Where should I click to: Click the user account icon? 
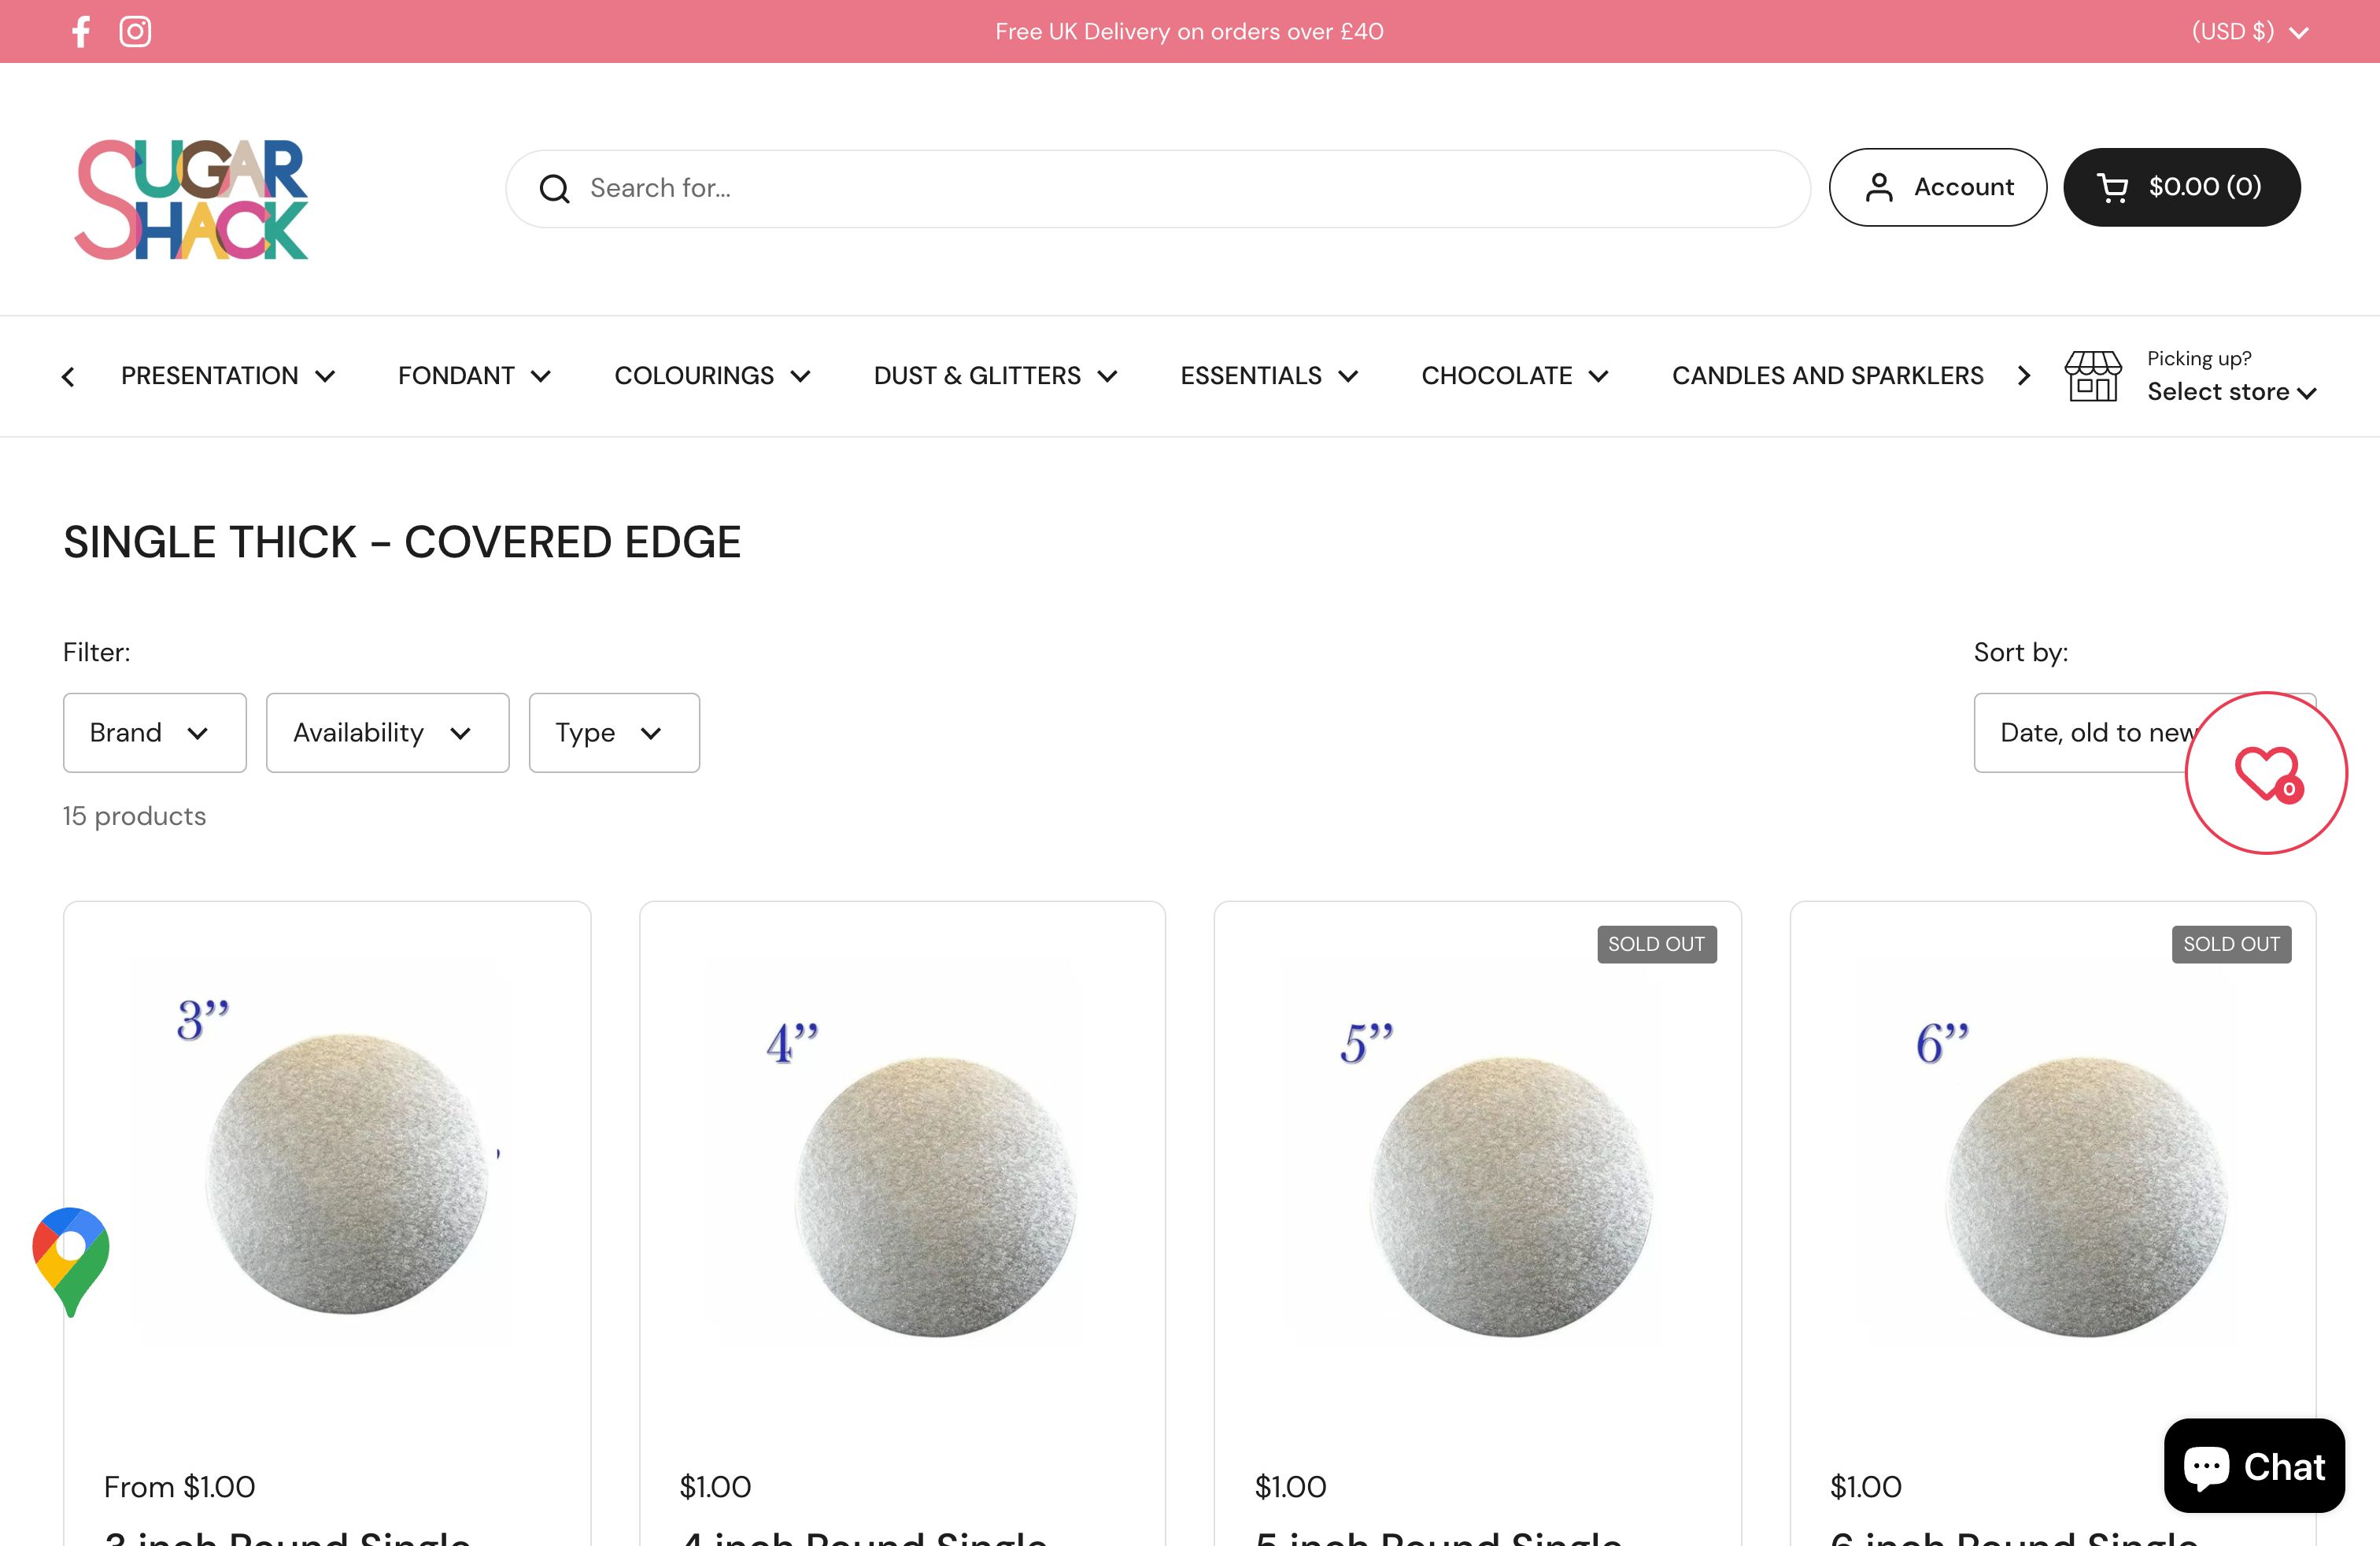[1879, 187]
